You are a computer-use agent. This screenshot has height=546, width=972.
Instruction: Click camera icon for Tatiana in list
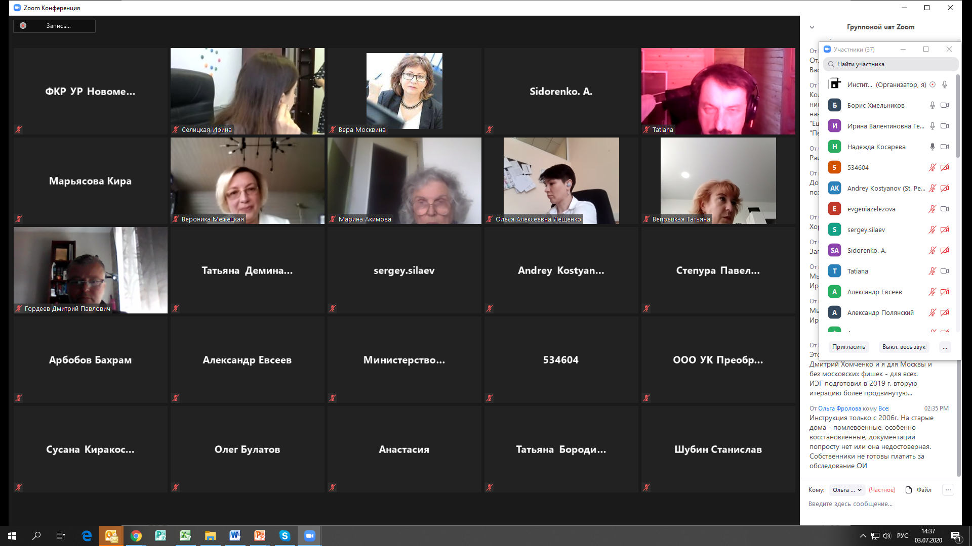(945, 271)
